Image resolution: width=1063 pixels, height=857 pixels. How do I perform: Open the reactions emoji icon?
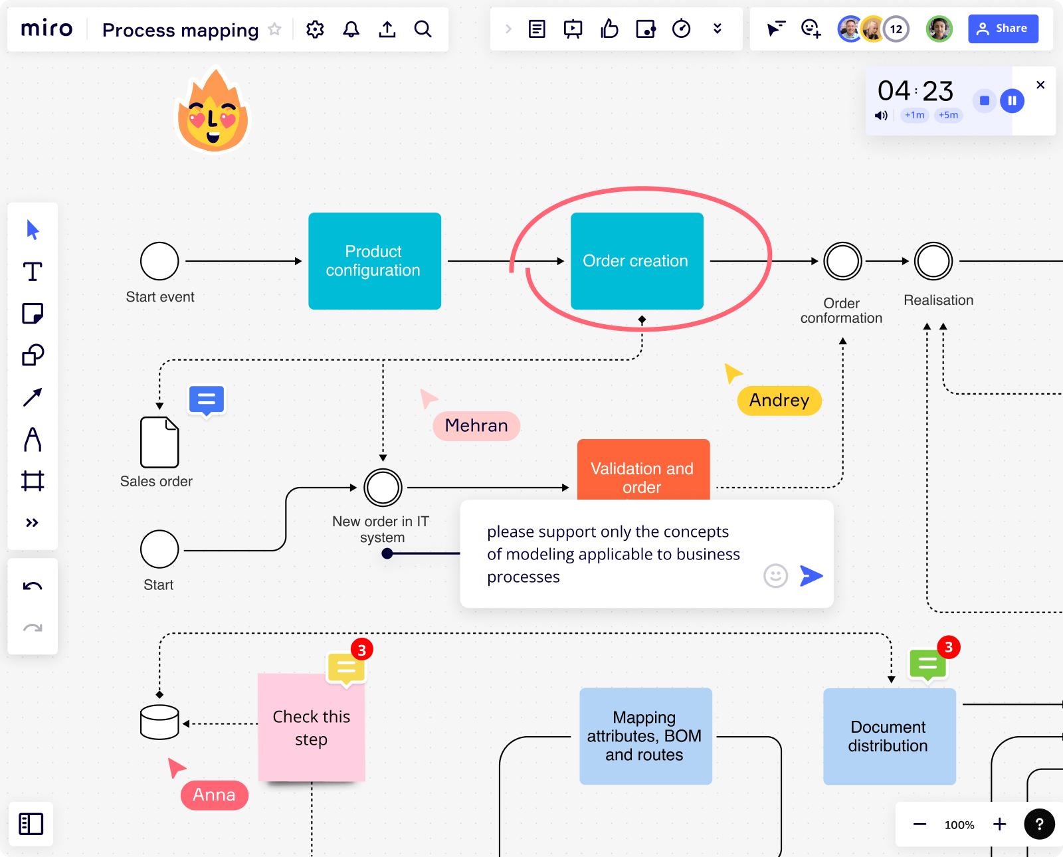[811, 29]
